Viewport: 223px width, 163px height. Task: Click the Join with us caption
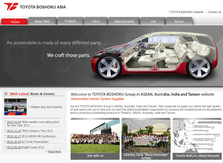pyautogui.click(x=95, y=156)
